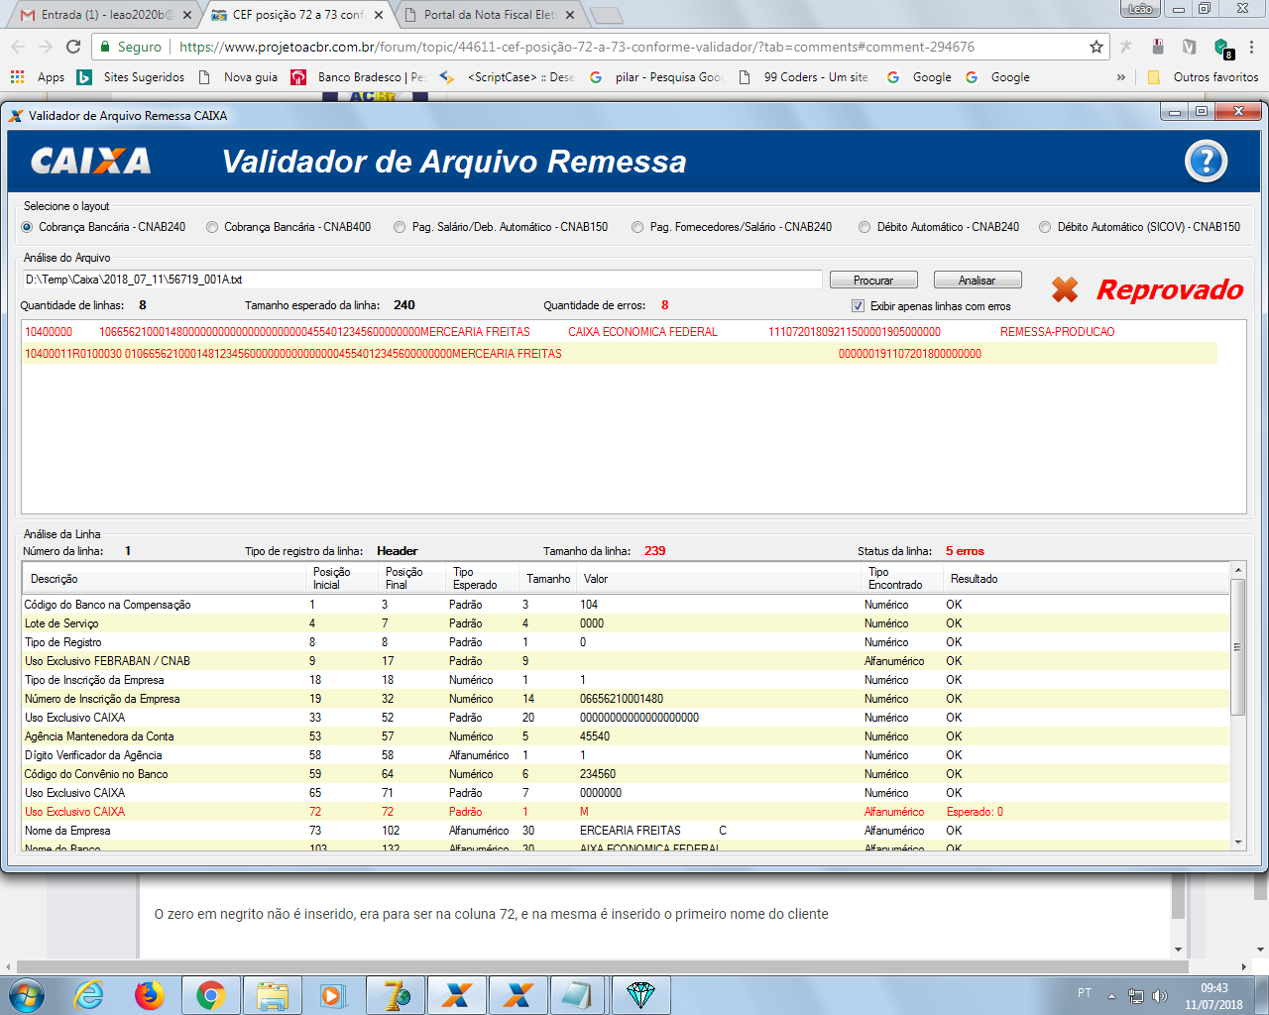Open the Banco Bradesco bookmark
The width and height of the screenshot is (1269, 1015).
pos(358,77)
